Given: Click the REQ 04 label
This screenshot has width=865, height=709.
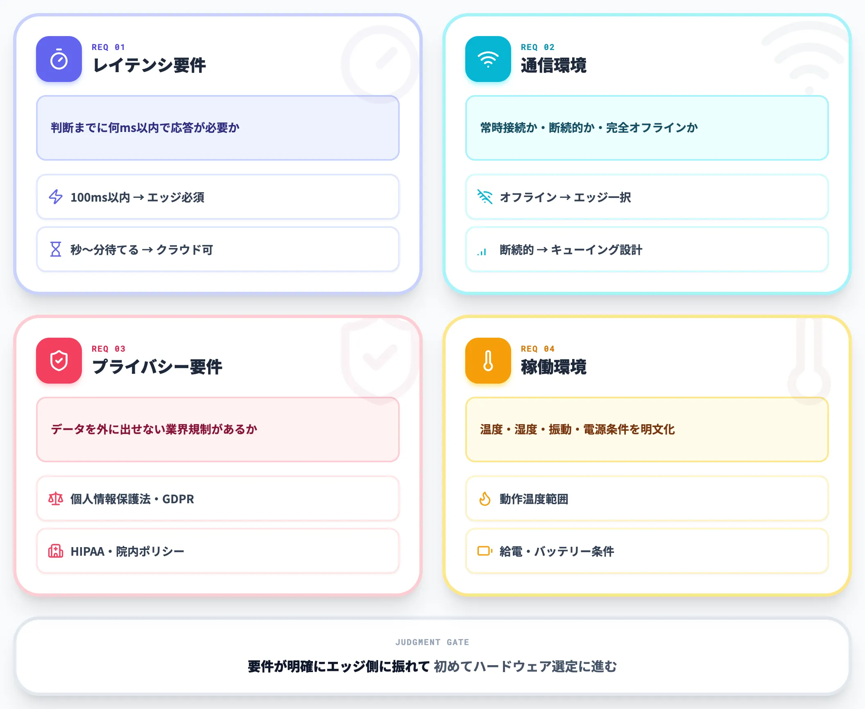Looking at the screenshot, I should (537, 349).
